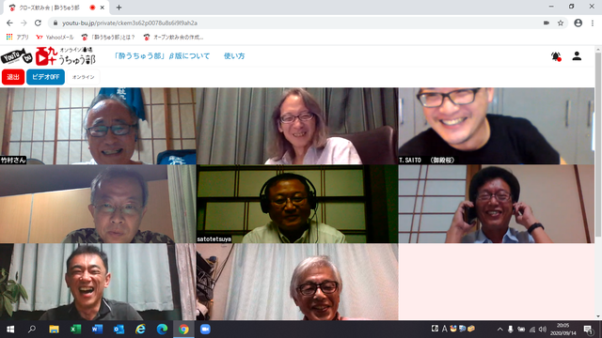The height and width of the screenshot is (338, 602).
Task: Open Zoom from the taskbar
Action: [205, 330]
